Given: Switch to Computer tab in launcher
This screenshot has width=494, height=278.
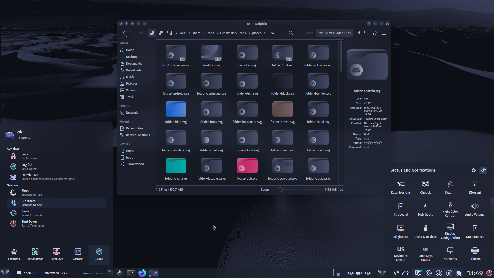Looking at the screenshot, I should 57,255.
